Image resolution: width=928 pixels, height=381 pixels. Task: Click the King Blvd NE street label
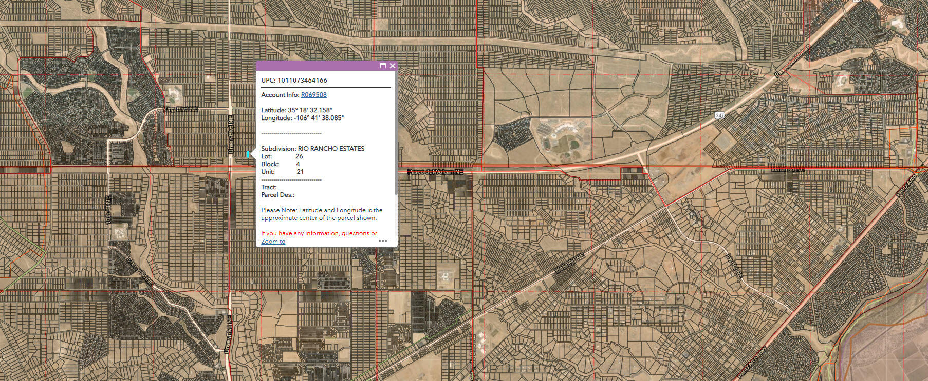point(180,109)
